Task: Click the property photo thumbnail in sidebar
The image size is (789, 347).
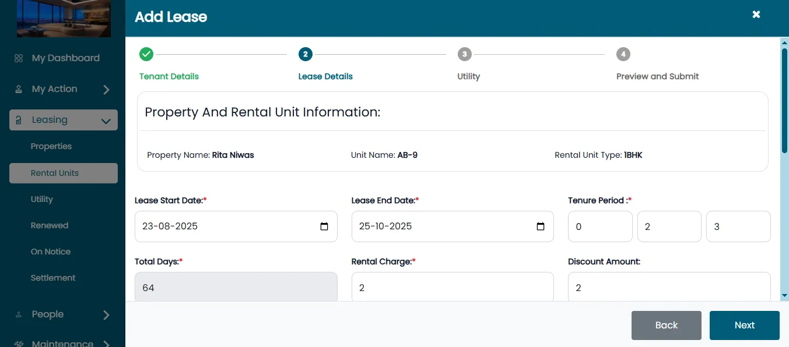Action: coord(64,19)
